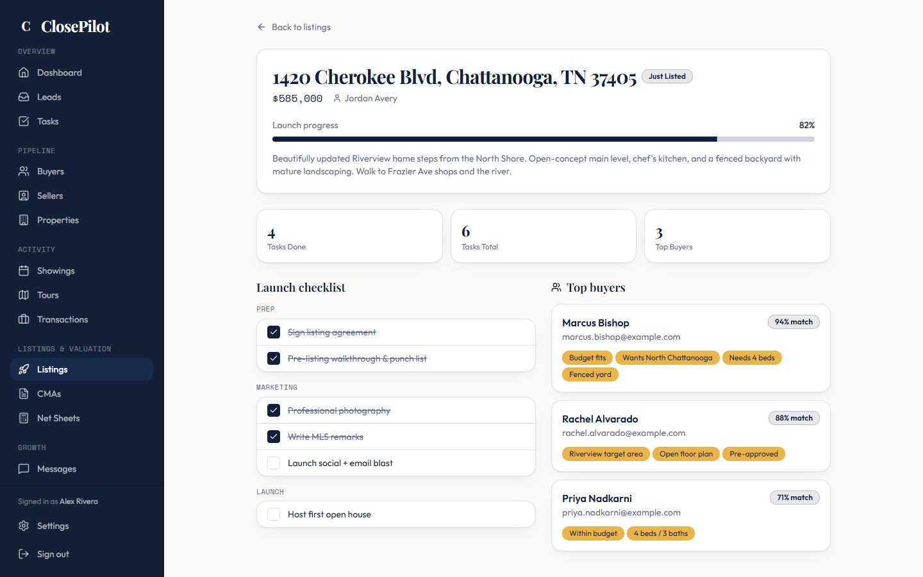Image resolution: width=923 pixels, height=577 pixels.
Task: Click the Tasks Total stat card
Action: tap(544, 236)
